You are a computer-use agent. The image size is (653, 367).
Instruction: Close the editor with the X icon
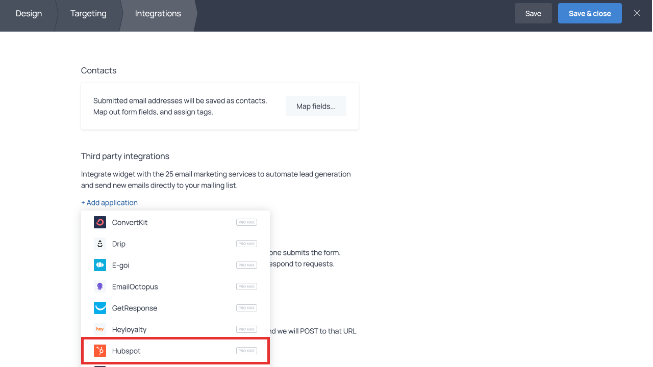[x=637, y=13]
